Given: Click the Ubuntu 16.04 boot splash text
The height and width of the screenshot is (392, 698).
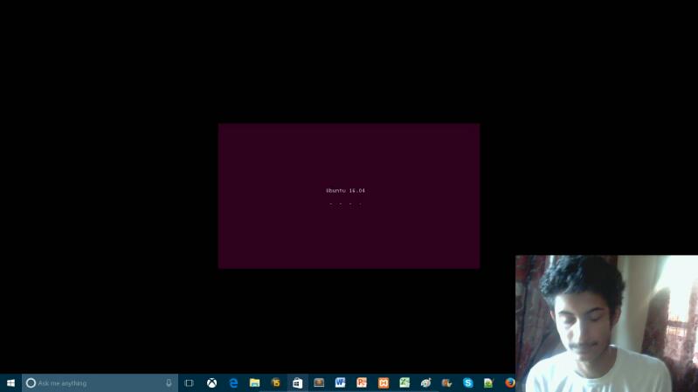Looking at the screenshot, I should click(345, 190).
